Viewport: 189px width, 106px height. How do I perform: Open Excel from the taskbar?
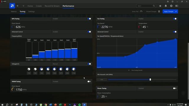tap(60, 105)
